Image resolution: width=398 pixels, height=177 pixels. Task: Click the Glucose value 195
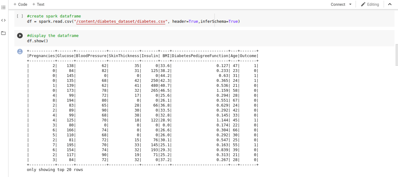[x=70, y=145]
